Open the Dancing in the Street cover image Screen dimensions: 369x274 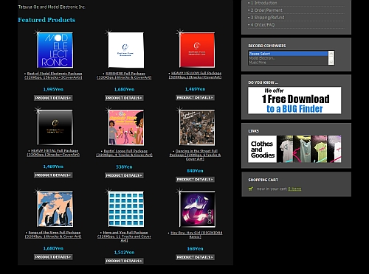(x=197, y=127)
